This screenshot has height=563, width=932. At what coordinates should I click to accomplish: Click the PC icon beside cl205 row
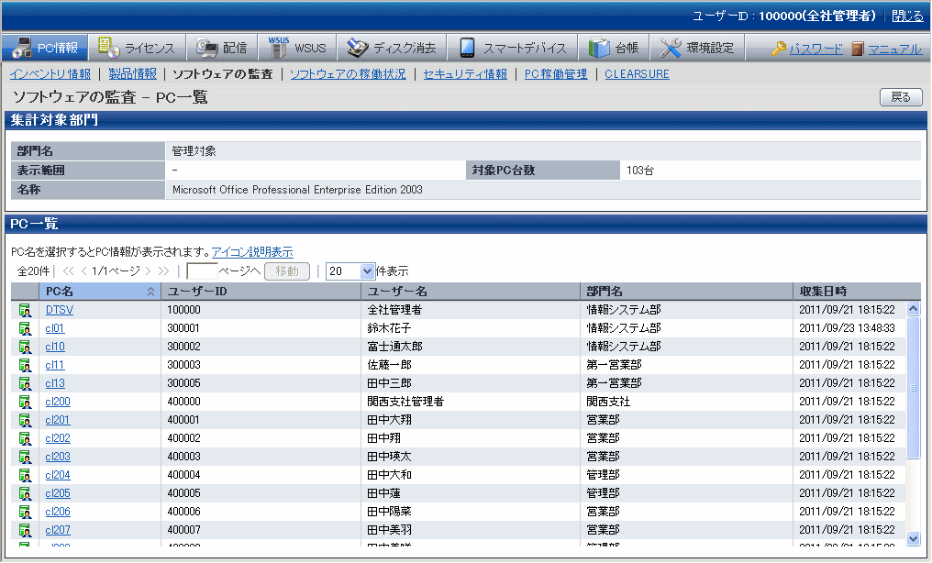click(x=25, y=493)
